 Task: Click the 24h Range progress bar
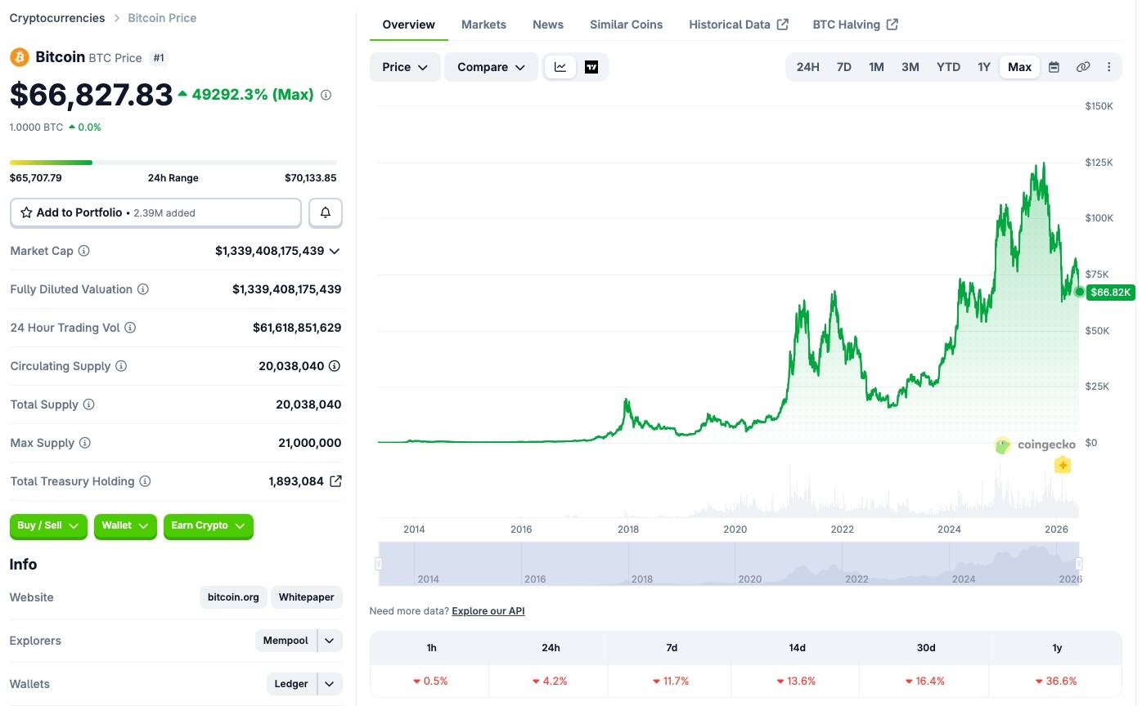pos(173,163)
